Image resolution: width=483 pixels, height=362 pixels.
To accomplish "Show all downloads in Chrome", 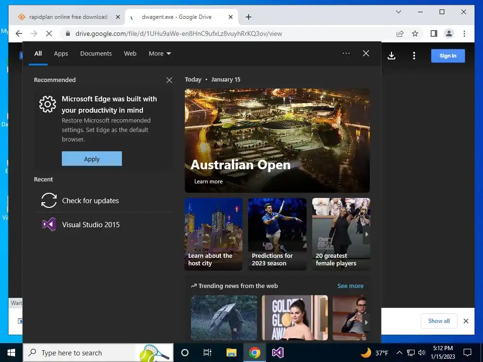I will tap(439, 321).
